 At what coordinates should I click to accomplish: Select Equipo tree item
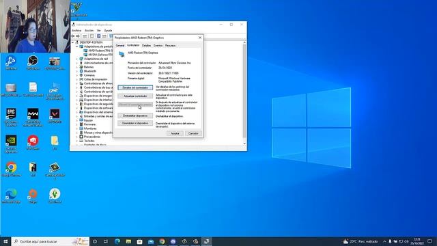click(87, 120)
